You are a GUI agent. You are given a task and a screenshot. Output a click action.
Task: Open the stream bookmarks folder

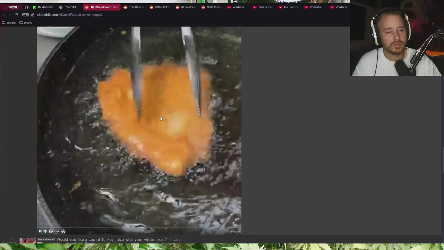click(9, 22)
